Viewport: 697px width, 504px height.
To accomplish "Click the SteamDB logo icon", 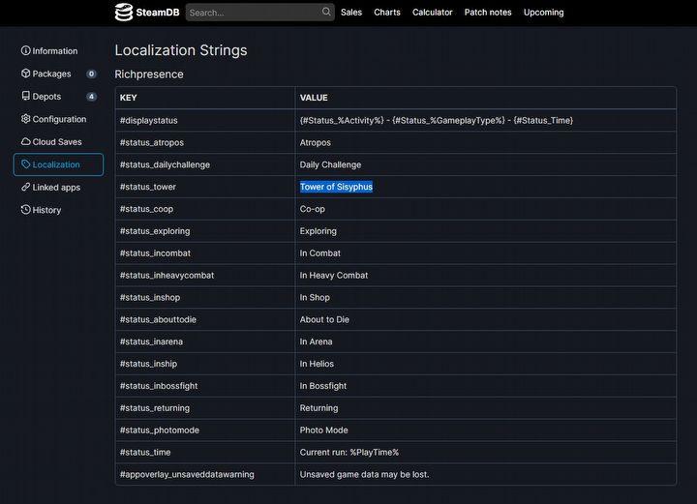I will (x=124, y=13).
